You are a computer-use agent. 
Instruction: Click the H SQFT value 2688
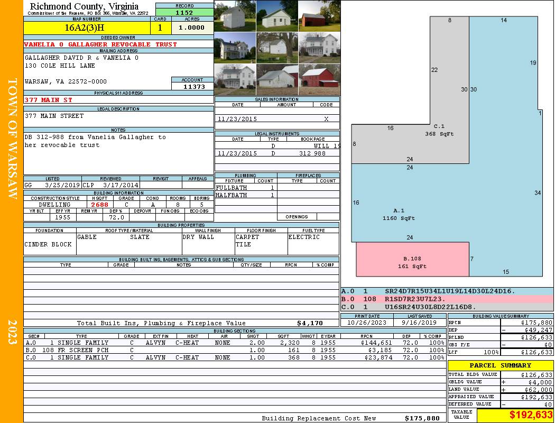click(100, 205)
